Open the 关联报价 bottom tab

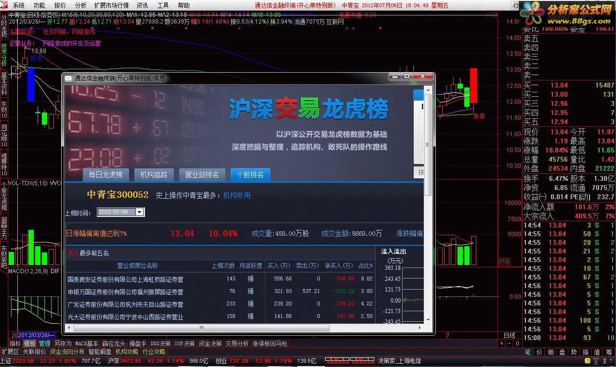tap(35, 352)
